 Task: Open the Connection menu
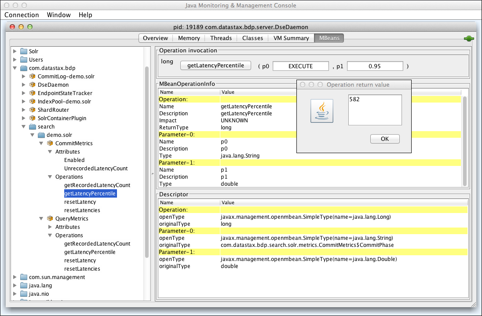tap(22, 15)
